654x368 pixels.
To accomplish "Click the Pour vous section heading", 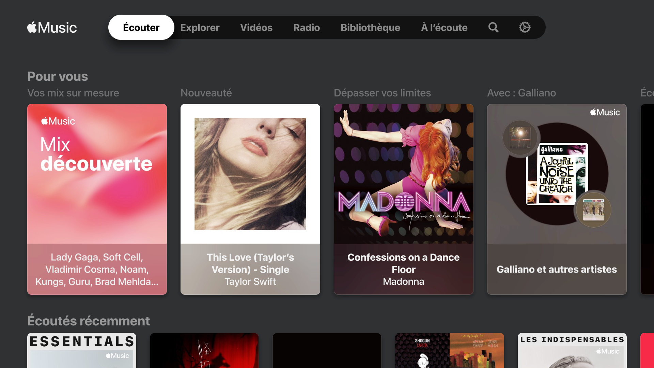I will [58, 76].
